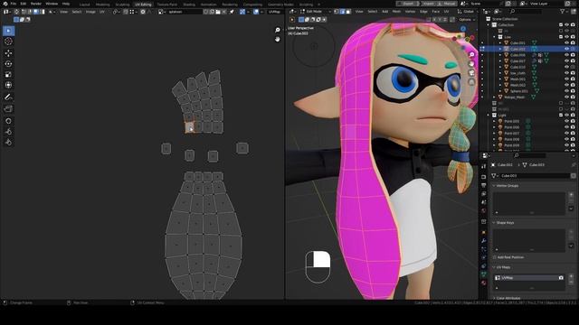This screenshot has height=325, width=579.
Task: Toggle visibility of Point.005 light
Action: [x=567, y=121]
